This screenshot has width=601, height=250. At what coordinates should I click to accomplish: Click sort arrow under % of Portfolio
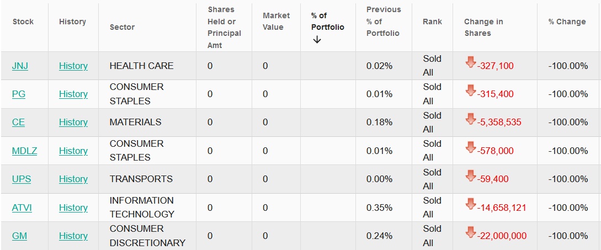click(317, 40)
